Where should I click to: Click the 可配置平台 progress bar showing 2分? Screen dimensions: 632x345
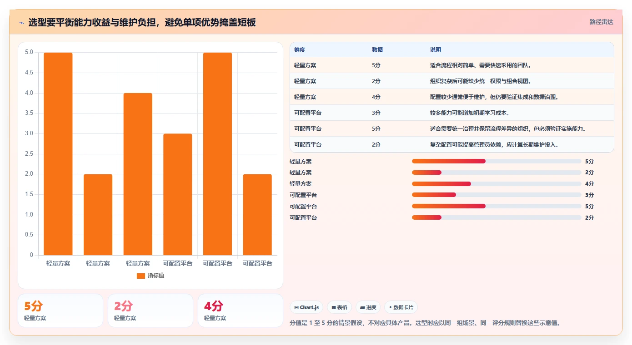coord(497,217)
